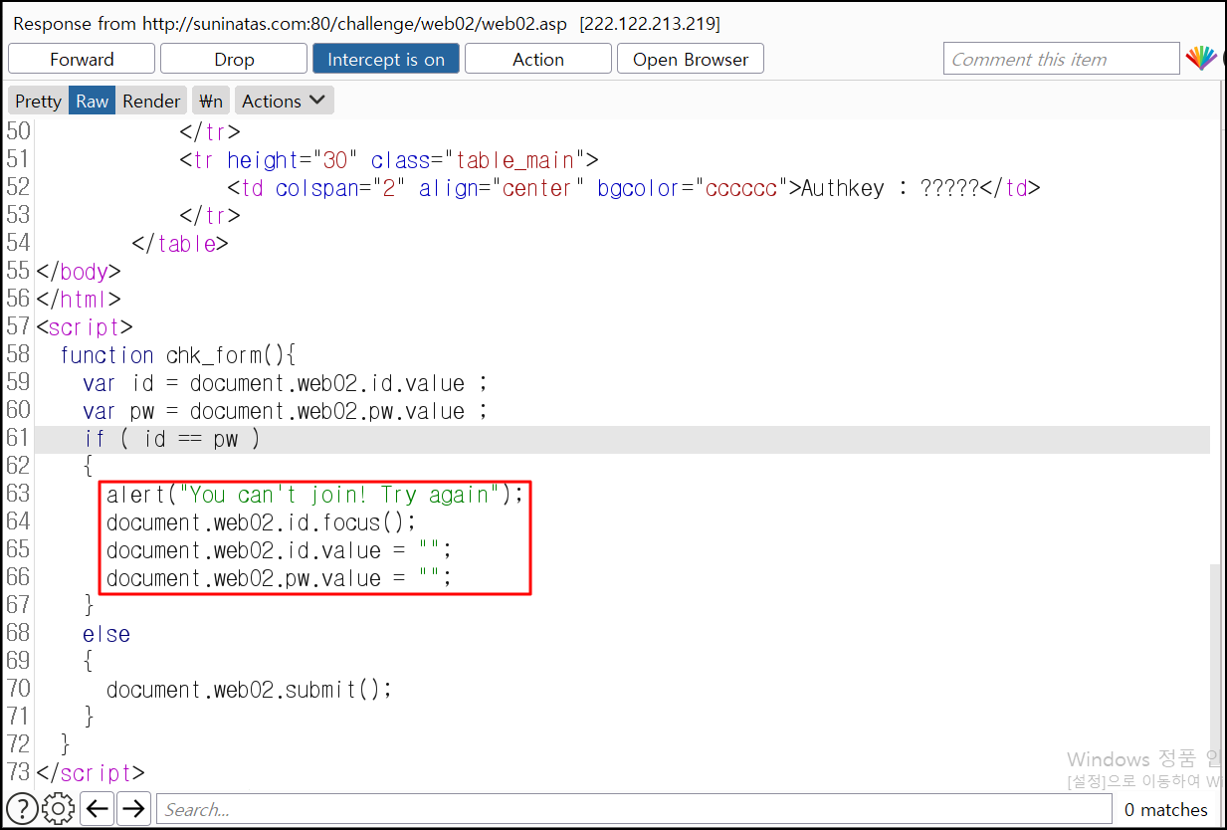The width and height of the screenshot is (1227, 830).
Task: Expand the Actions dropdown
Action: coord(284,101)
